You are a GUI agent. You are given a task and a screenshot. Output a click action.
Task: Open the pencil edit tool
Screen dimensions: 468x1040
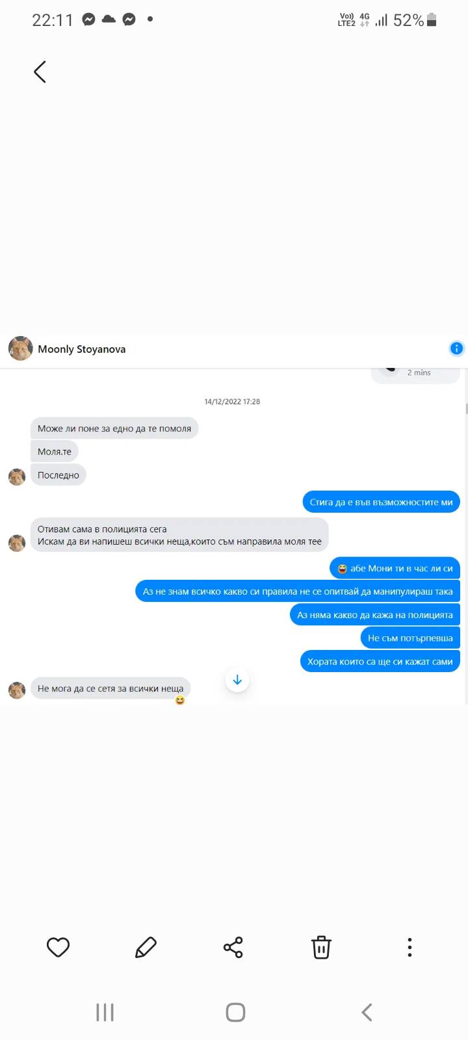(x=146, y=947)
